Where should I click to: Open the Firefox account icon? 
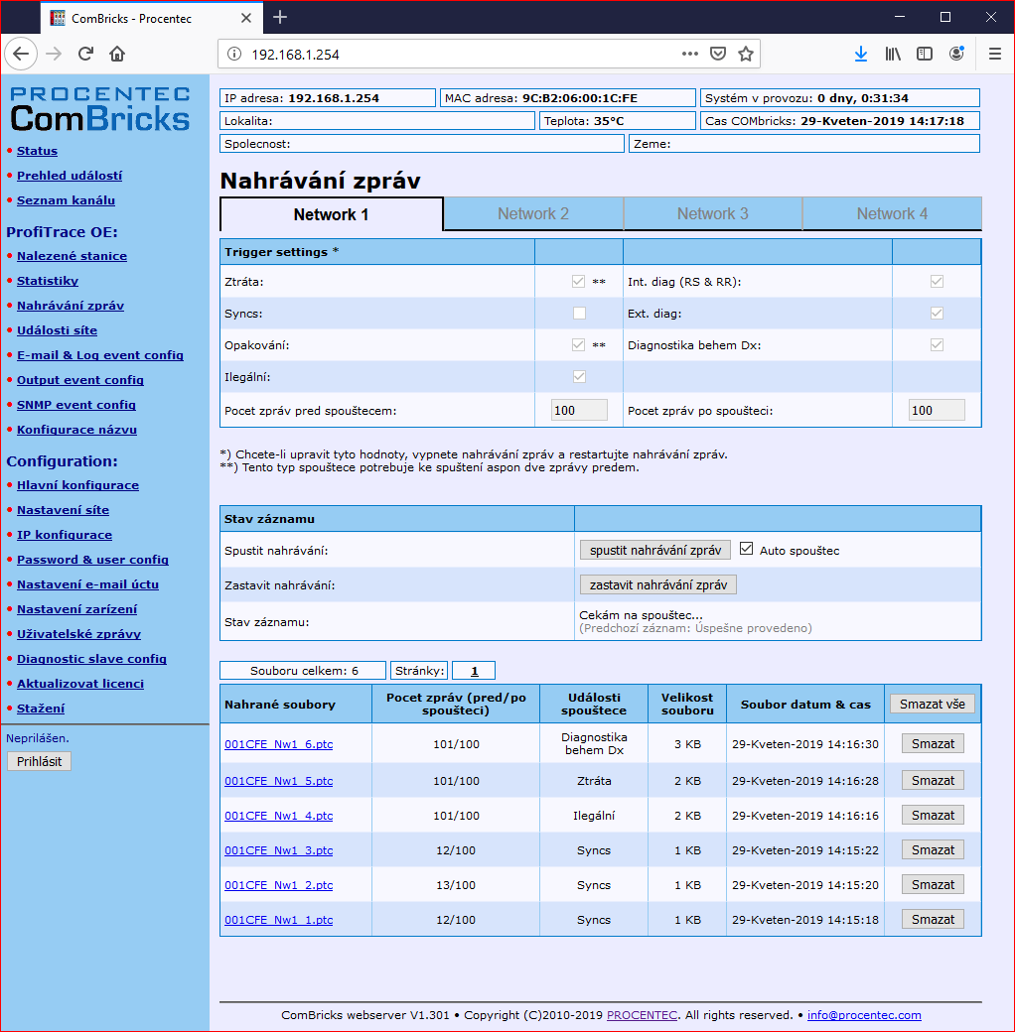[956, 54]
